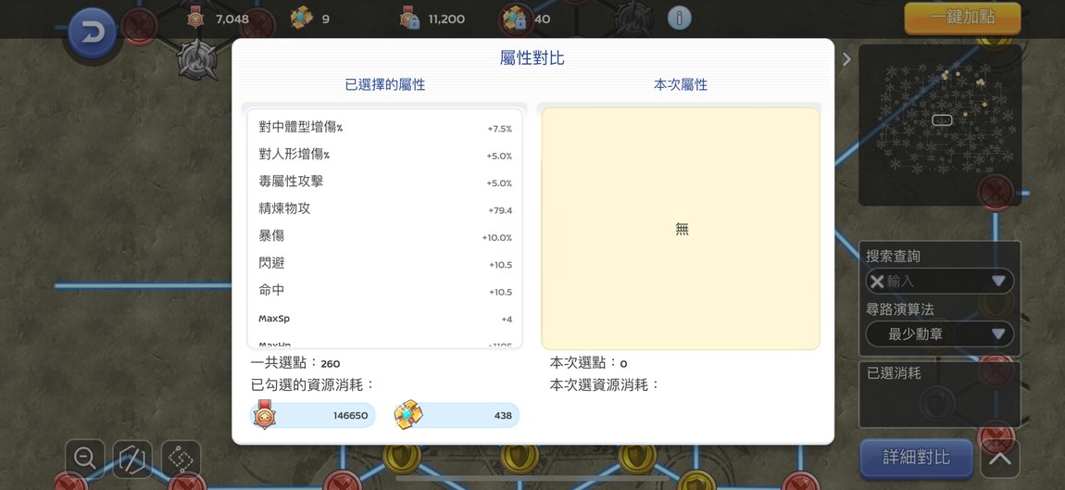
Task: Click the 輸入 search input field
Action: 931,282
